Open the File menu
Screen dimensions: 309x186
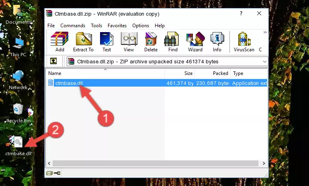coord(51,26)
